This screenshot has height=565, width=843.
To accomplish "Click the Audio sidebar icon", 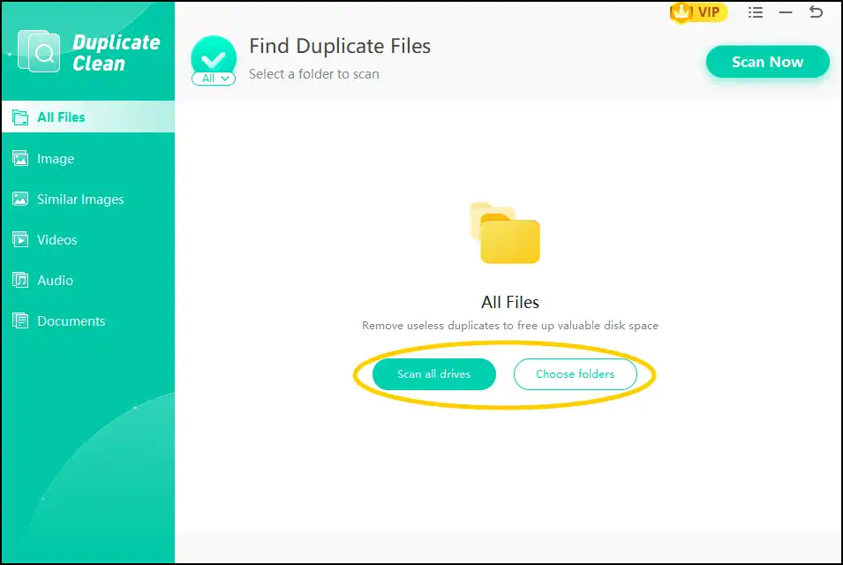I will [x=20, y=280].
